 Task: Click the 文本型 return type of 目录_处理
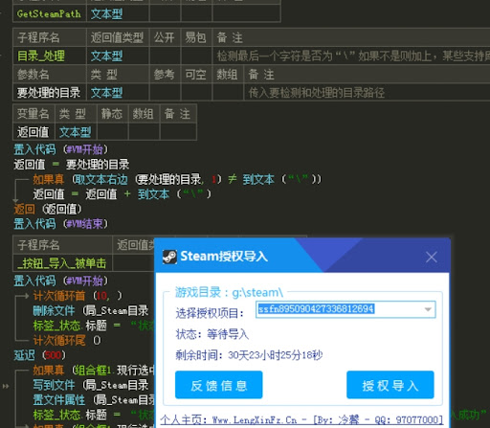118,56
